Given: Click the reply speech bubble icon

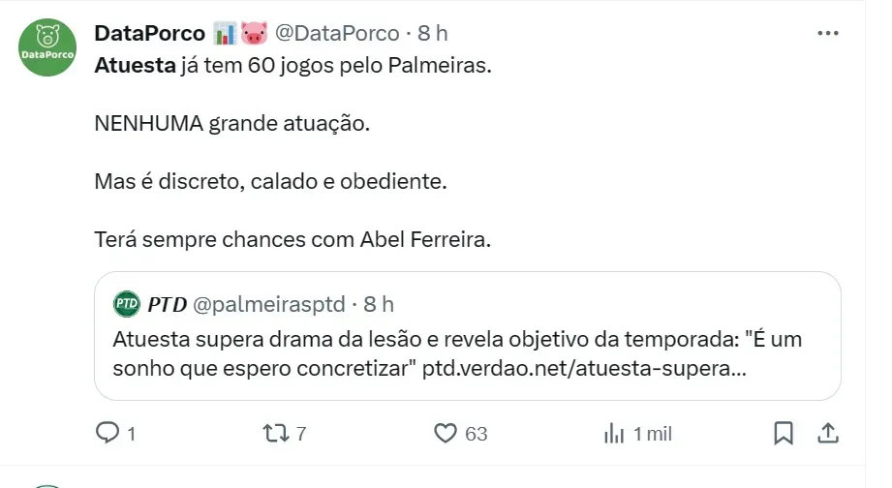Looking at the screenshot, I should [108, 433].
